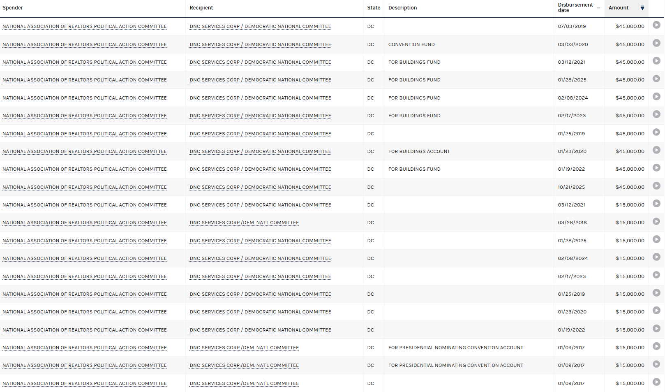Click the Spender column header
The height and width of the screenshot is (392, 665).
tap(13, 8)
